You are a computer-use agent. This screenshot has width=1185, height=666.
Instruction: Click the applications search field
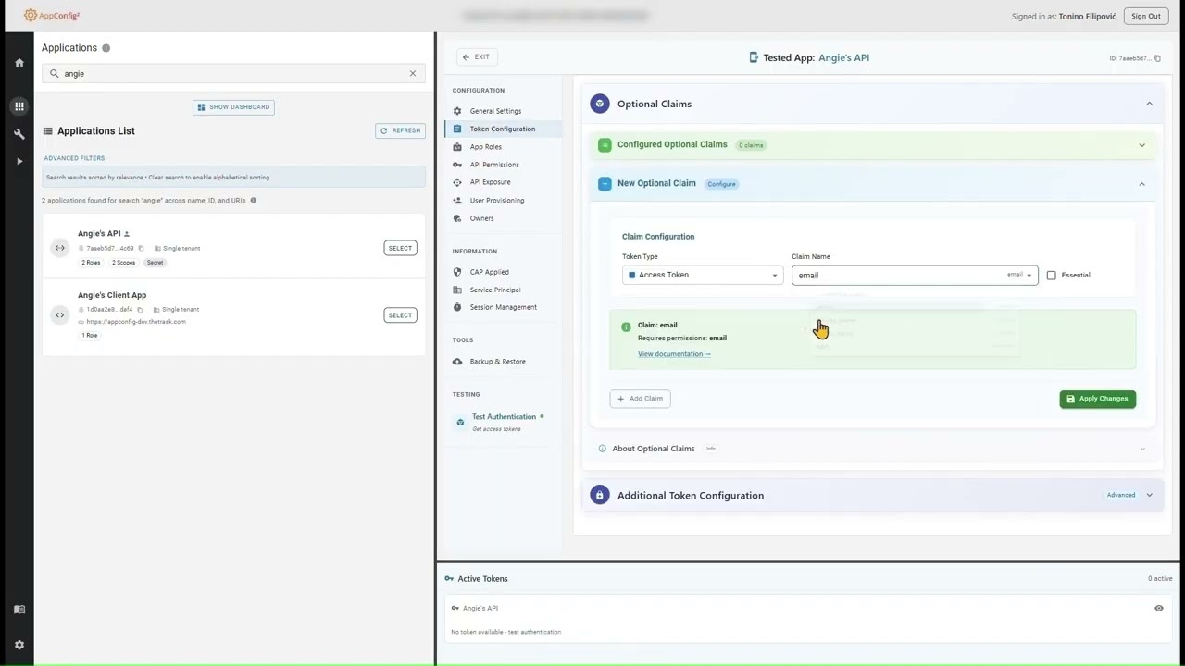click(x=233, y=73)
